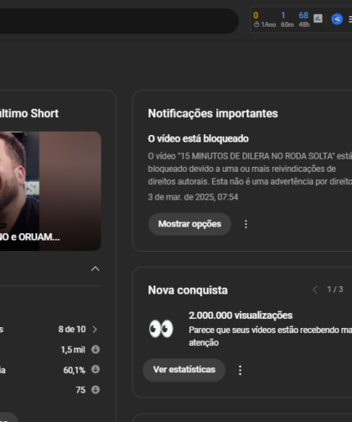
Task: Click the 60m realtime stat
Action: pos(287,19)
